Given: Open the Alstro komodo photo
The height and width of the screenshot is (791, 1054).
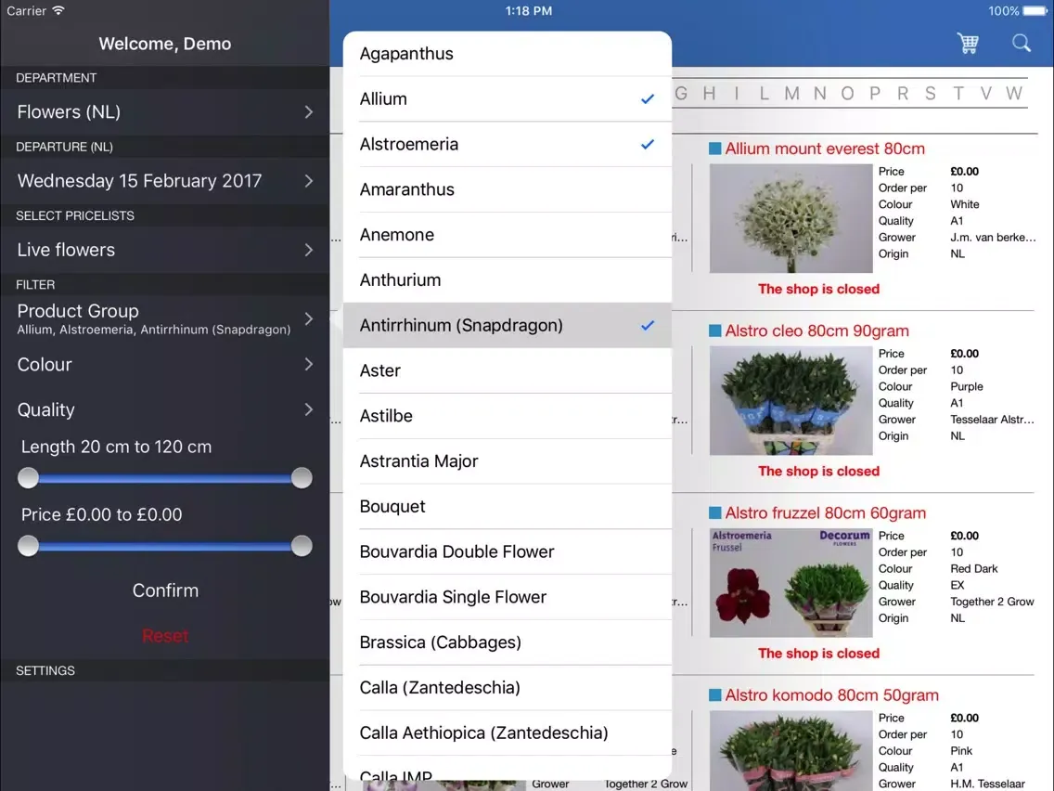Looking at the screenshot, I should click(x=791, y=751).
